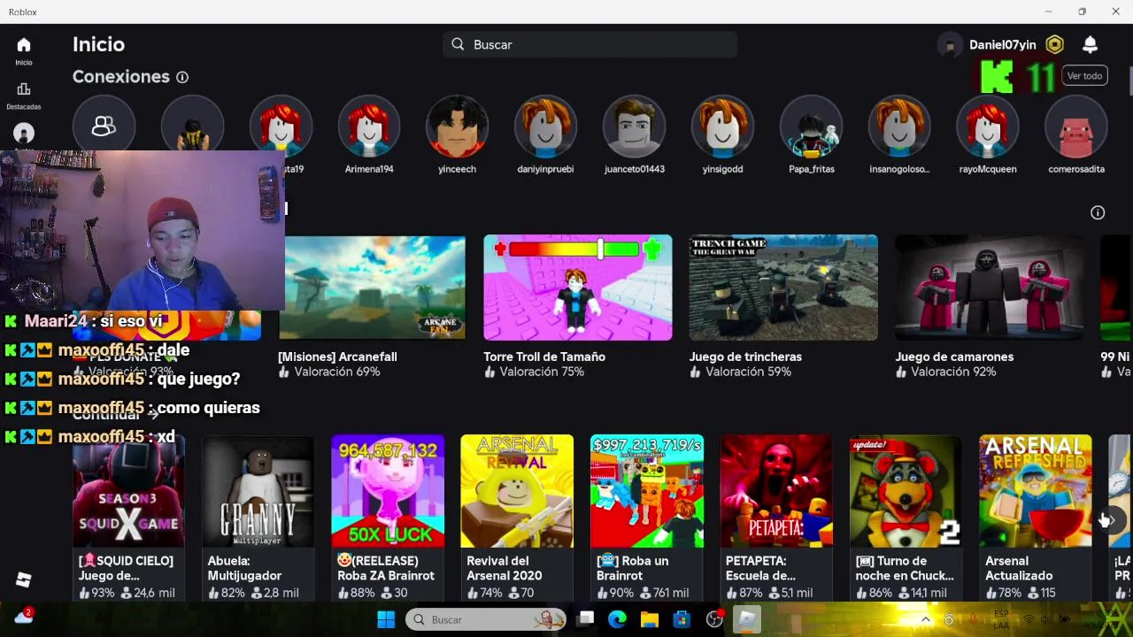Open Task View in the taskbar
This screenshot has width=1133, height=637.
(586, 619)
